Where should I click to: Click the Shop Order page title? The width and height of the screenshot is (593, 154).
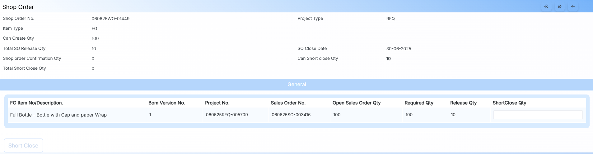click(18, 7)
